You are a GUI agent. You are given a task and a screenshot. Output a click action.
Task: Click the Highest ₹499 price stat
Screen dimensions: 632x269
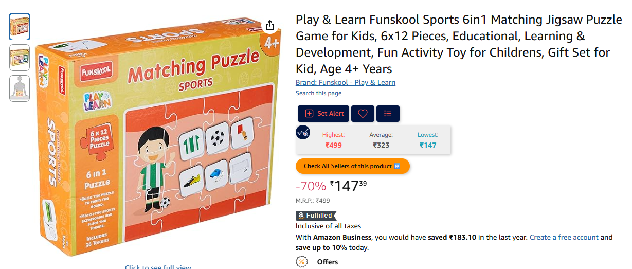pos(333,140)
